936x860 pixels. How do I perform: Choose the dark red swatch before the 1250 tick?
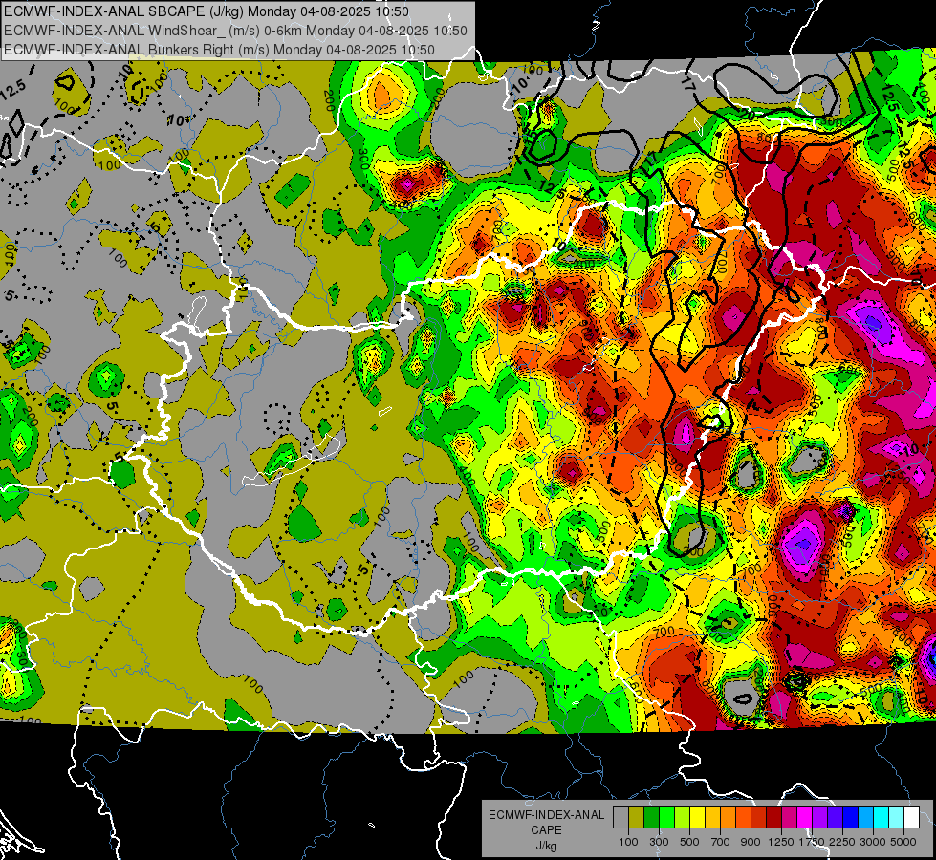(774, 817)
